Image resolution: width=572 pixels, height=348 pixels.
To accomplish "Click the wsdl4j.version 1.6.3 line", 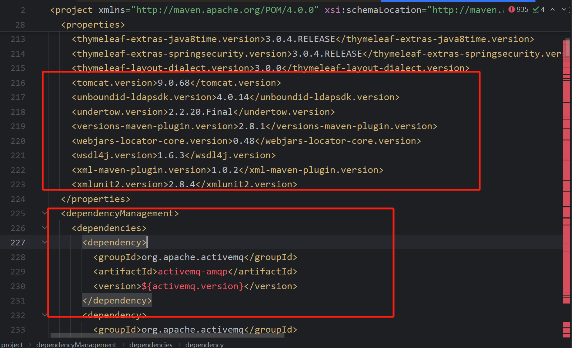I will coord(174,155).
